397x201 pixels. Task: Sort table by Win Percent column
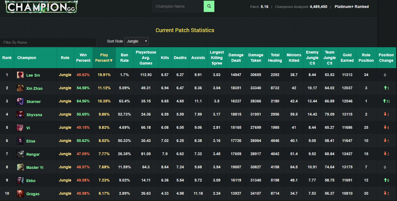click(x=83, y=58)
